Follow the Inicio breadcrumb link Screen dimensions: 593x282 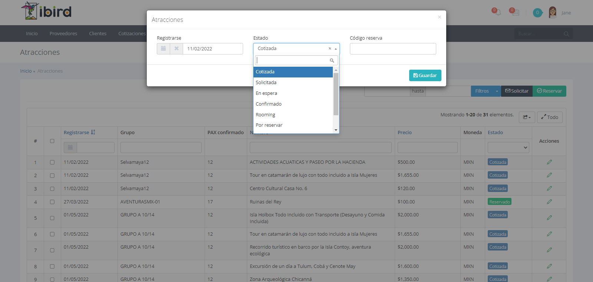click(26, 71)
